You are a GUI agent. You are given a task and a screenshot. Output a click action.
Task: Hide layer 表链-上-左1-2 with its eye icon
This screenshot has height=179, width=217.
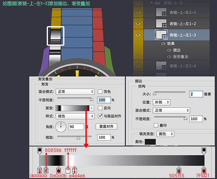click(x=138, y=23)
